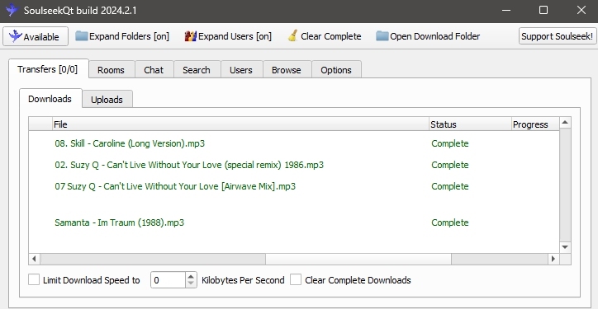
Task: Toggle Expand Users [on]
Action: click(x=228, y=36)
